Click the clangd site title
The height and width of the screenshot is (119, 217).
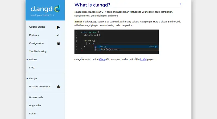point(42,9)
